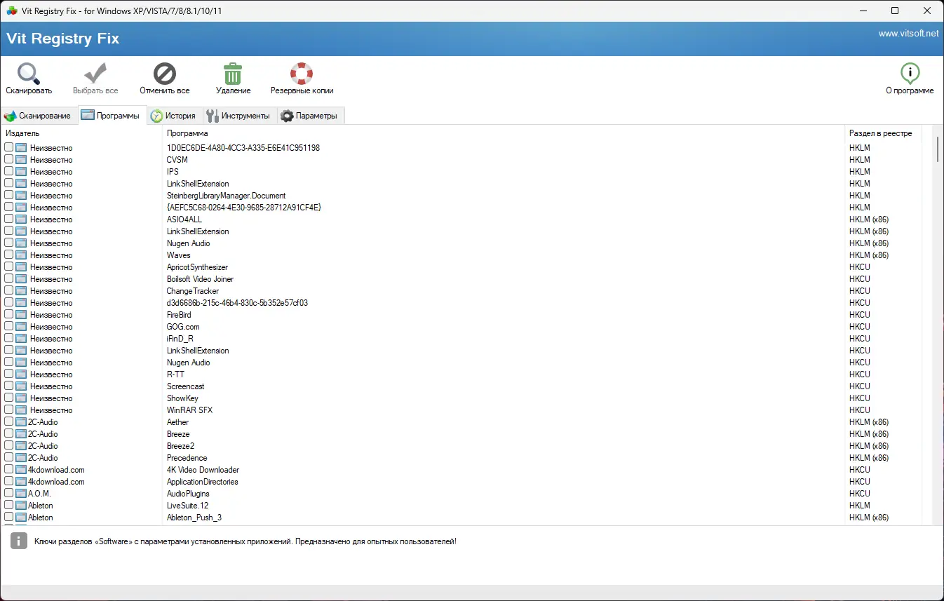
Task: Tick the checkbox for Ableton_Push_3
Action: click(x=8, y=518)
